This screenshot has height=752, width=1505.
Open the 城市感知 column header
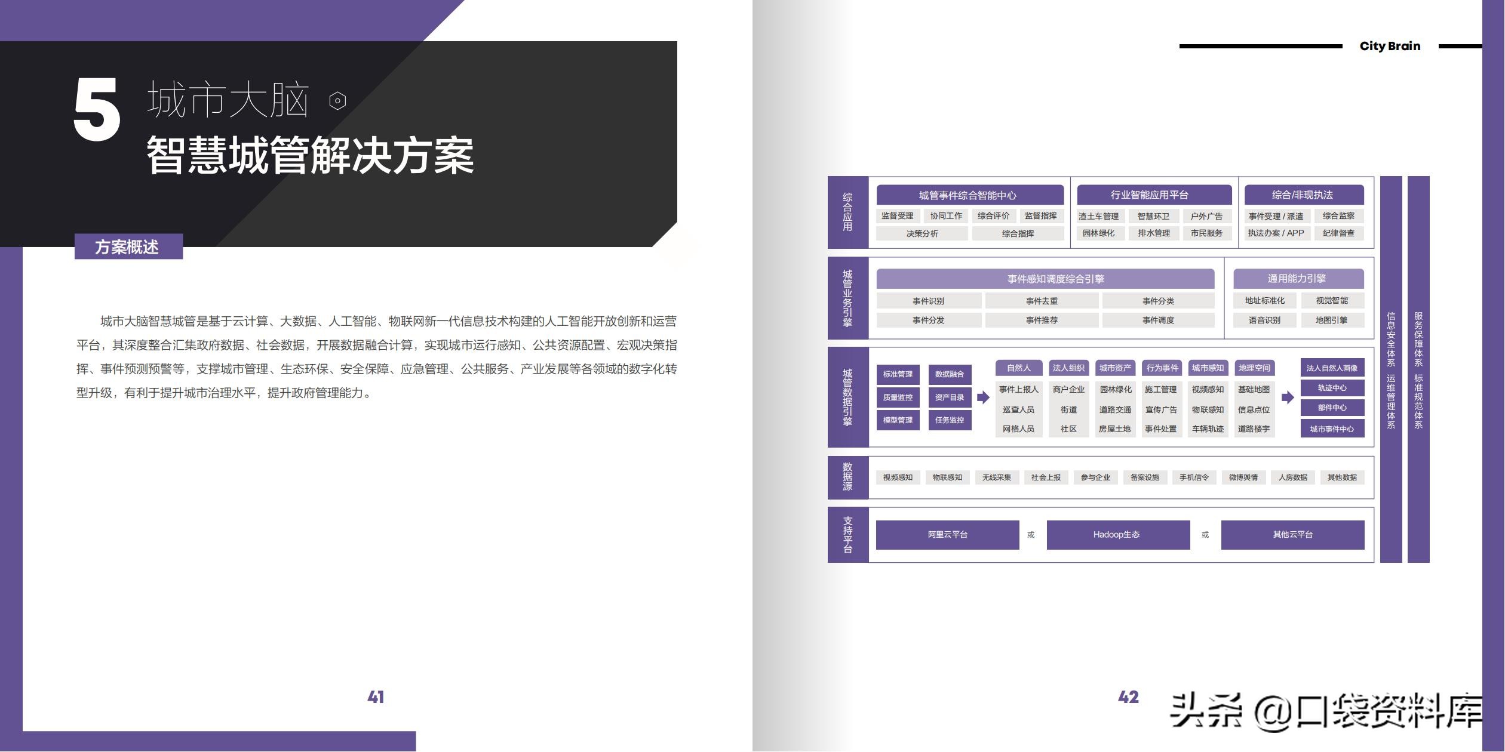click(1208, 368)
